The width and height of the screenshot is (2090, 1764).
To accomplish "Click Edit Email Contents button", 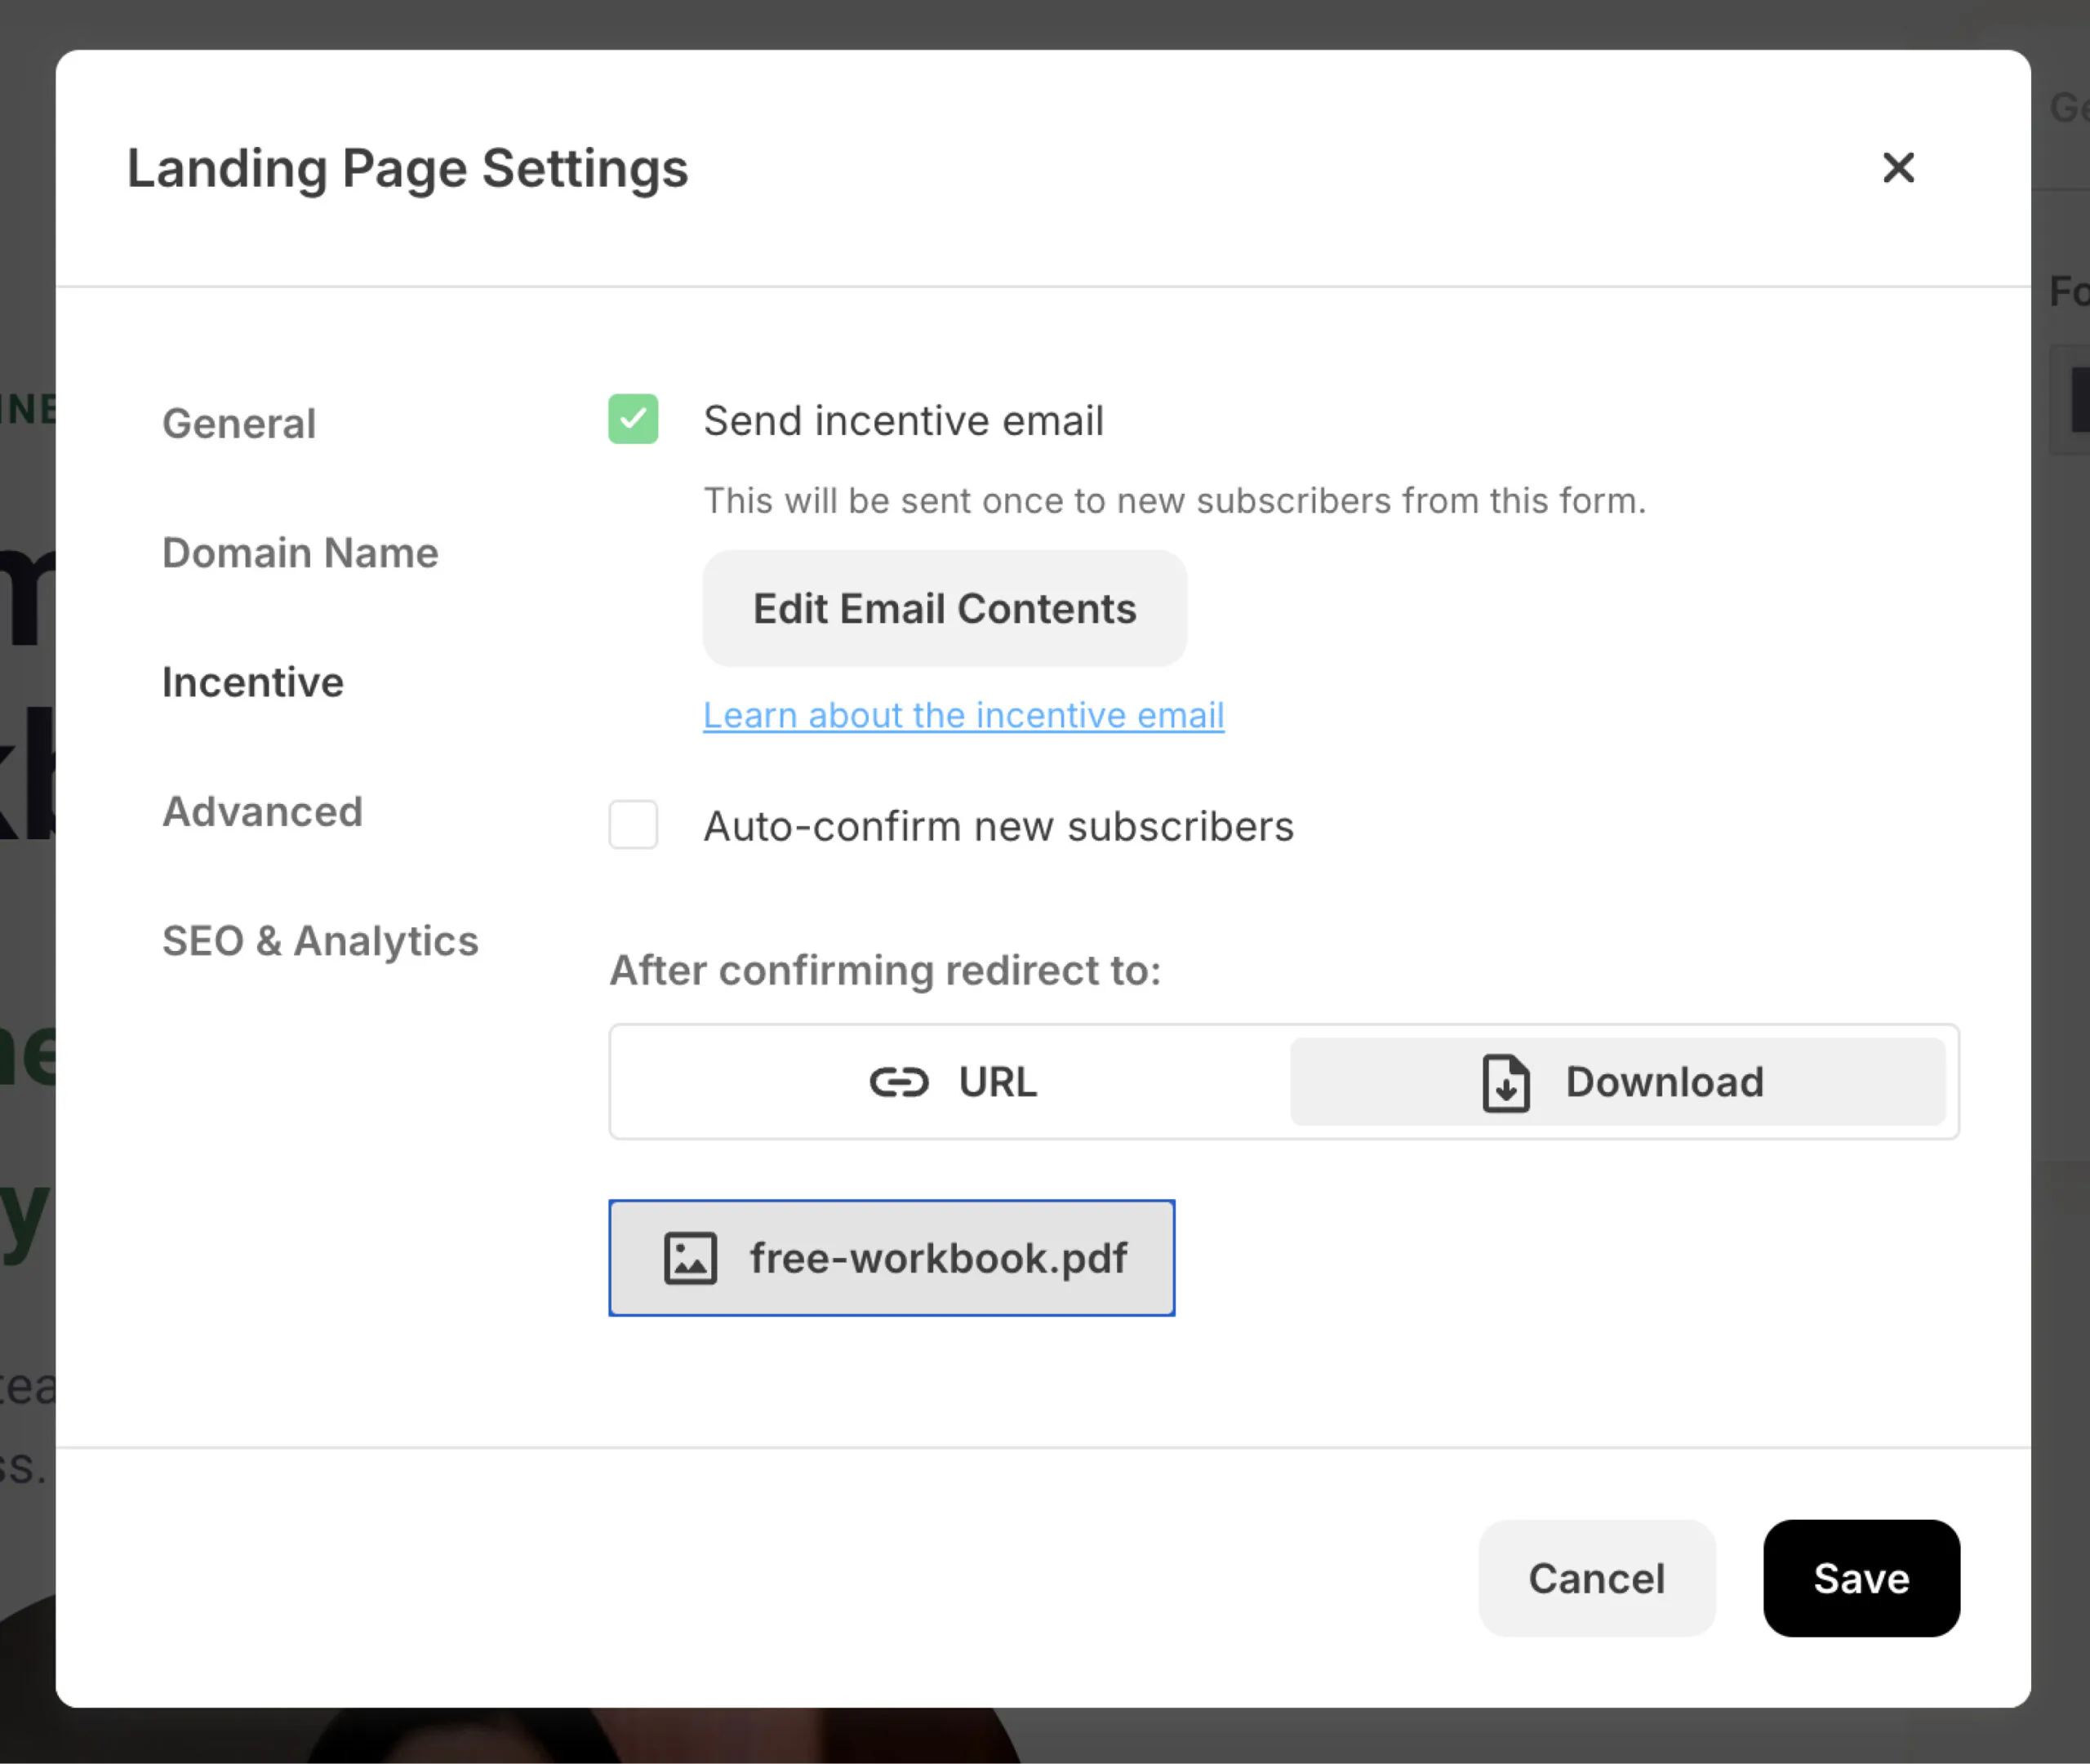I will (x=944, y=609).
